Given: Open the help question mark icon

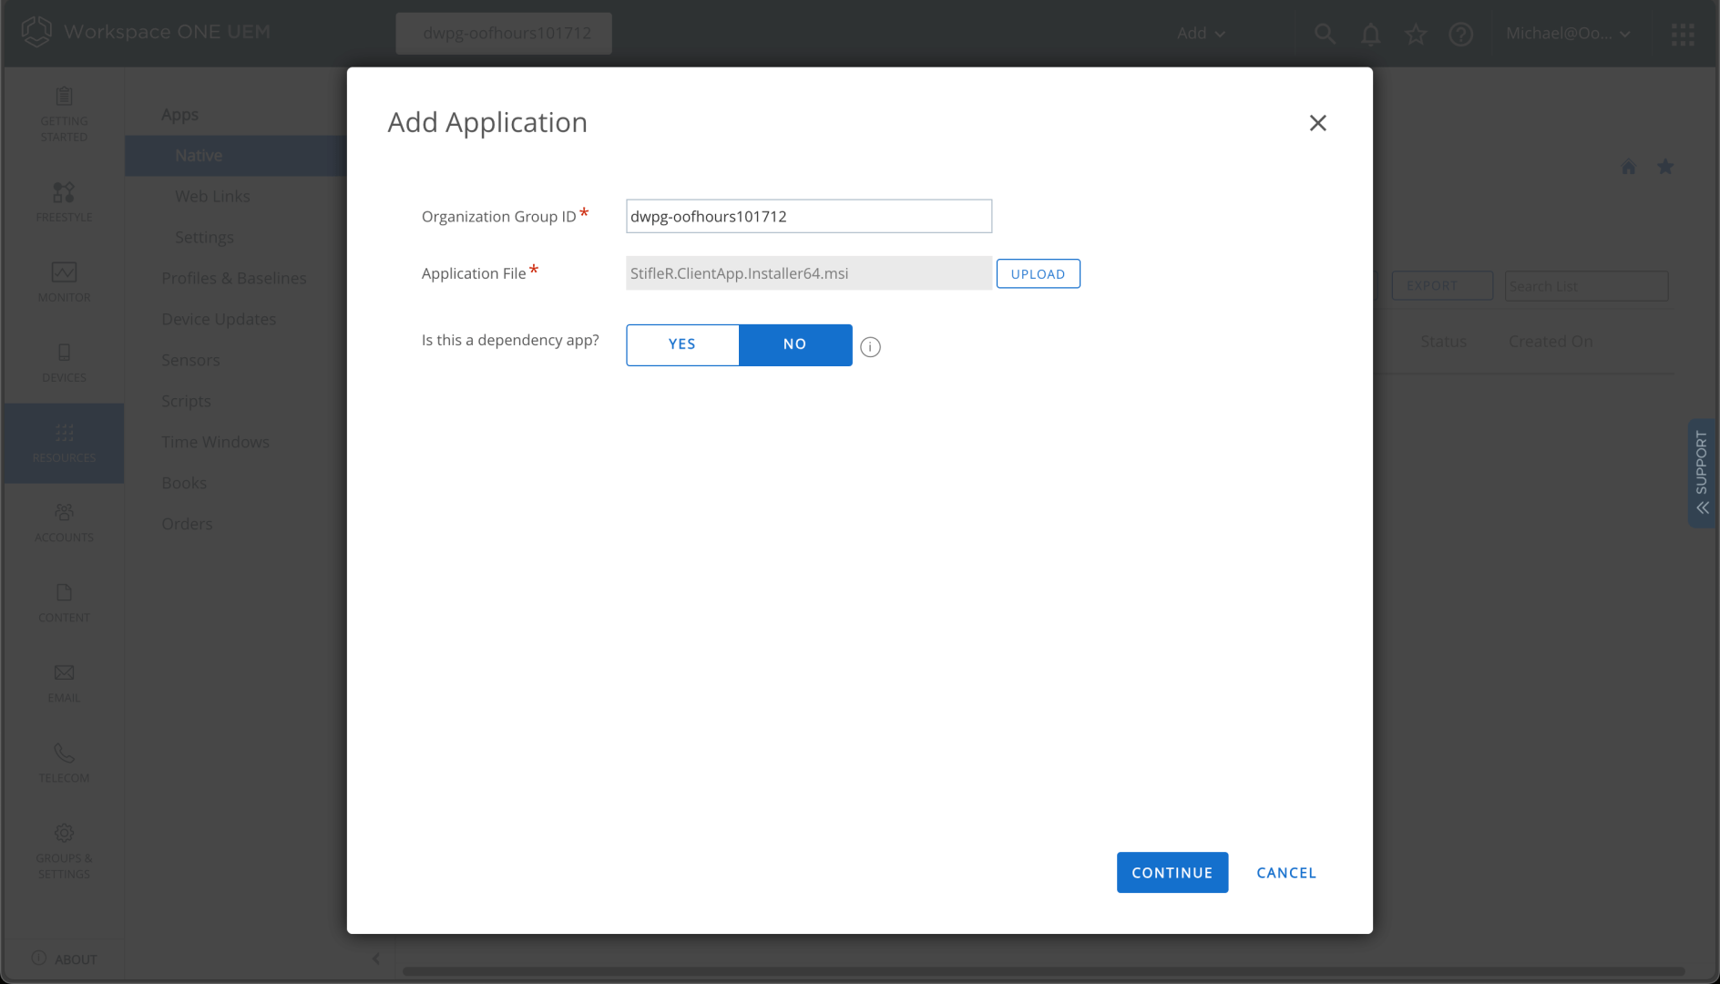Looking at the screenshot, I should click(x=1460, y=35).
